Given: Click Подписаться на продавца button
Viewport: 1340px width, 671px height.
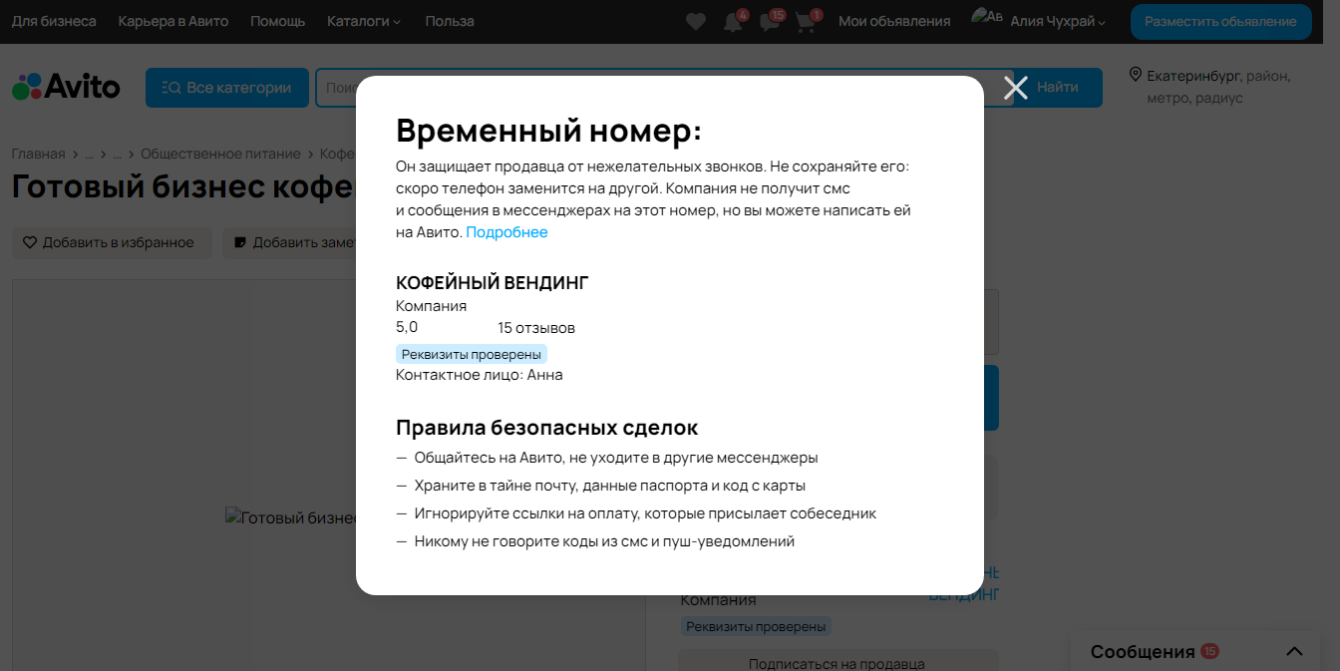Looking at the screenshot, I should pyautogui.click(x=837, y=662).
